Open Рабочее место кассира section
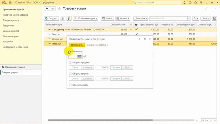The height and width of the screenshot is (124, 220). pos(15,15)
